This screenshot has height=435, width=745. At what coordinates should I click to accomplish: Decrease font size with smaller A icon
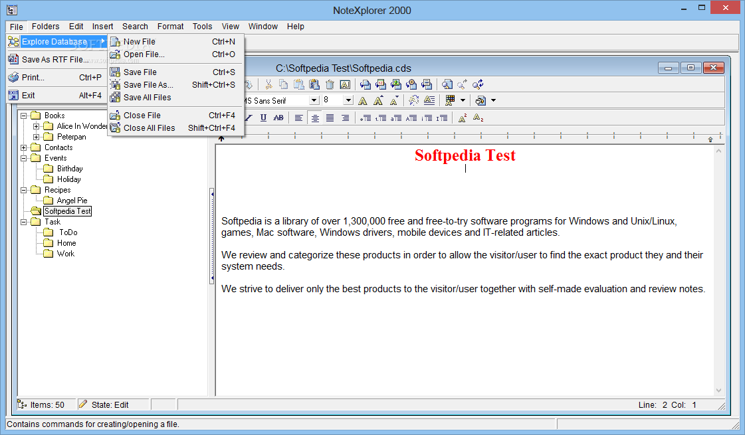pos(394,101)
